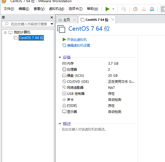Click the green power-on toolbar button
165x162 pixels.
coord(108,9)
